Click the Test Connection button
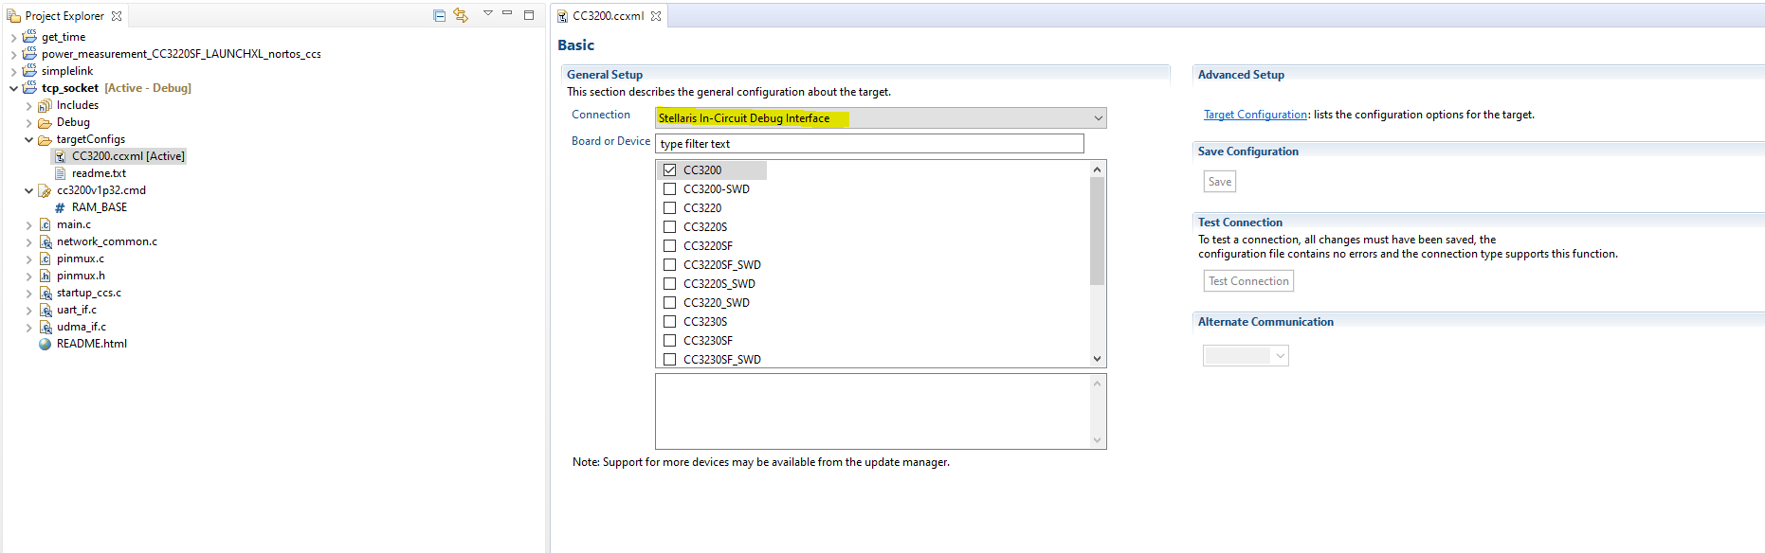Image resolution: width=1765 pixels, height=553 pixels. pos(1248,281)
